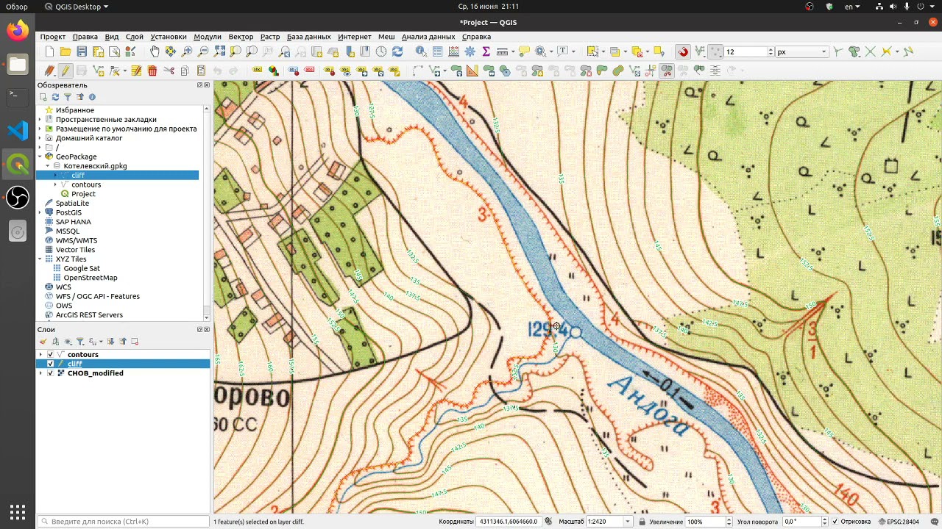This screenshot has width=942, height=529.
Task: Collapse the GeoPackage browser node
Action: [x=40, y=156]
